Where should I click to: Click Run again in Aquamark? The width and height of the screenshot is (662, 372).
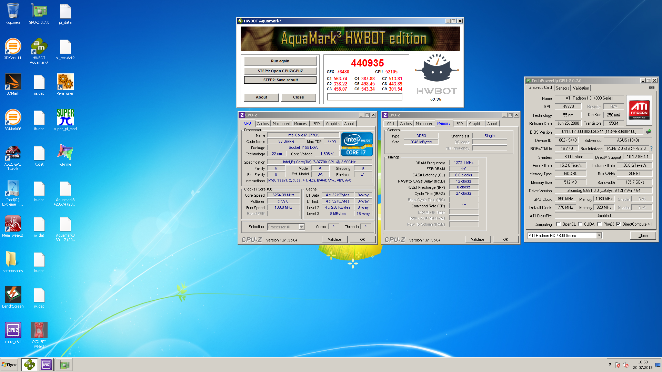280,61
